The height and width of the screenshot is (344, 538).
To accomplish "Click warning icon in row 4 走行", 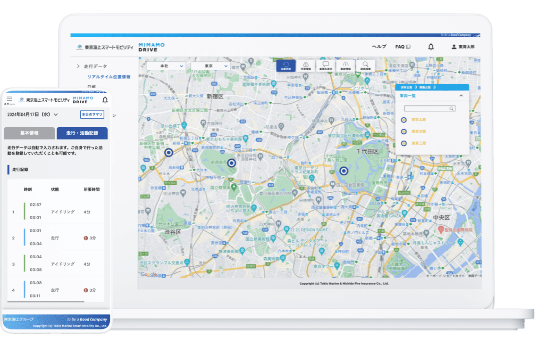I will point(86,290).
